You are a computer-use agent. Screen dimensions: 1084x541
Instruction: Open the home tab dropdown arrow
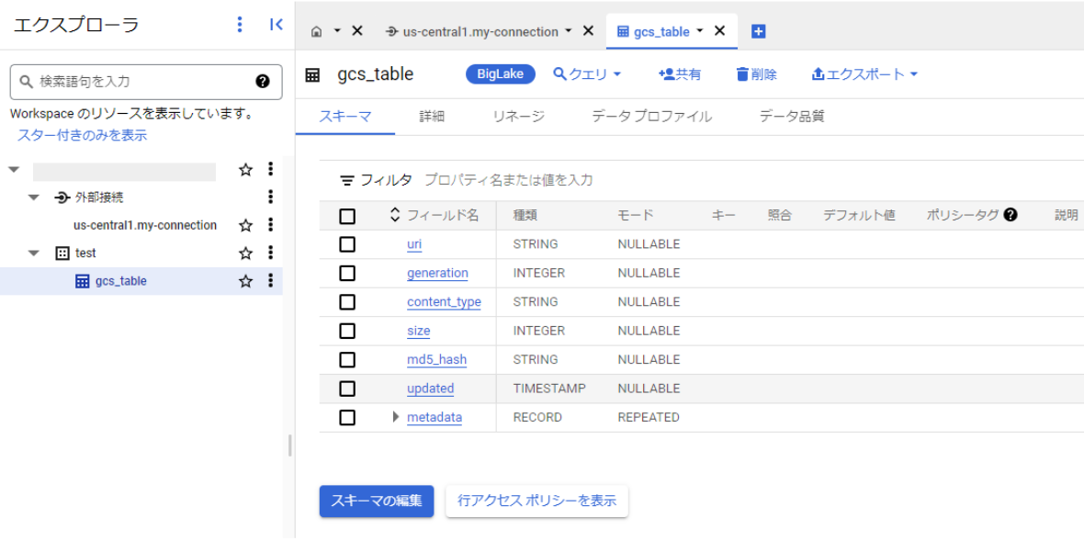337,31
